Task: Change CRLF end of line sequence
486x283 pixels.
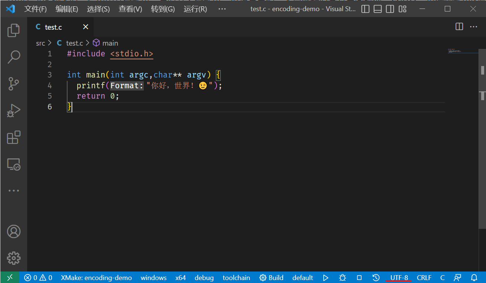Action: pos(424,277)
